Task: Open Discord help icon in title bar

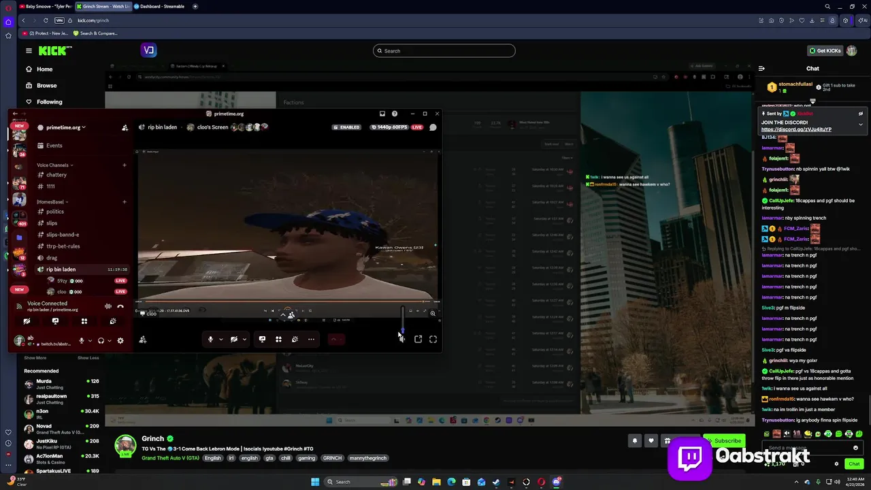Action: coord(395,114)
